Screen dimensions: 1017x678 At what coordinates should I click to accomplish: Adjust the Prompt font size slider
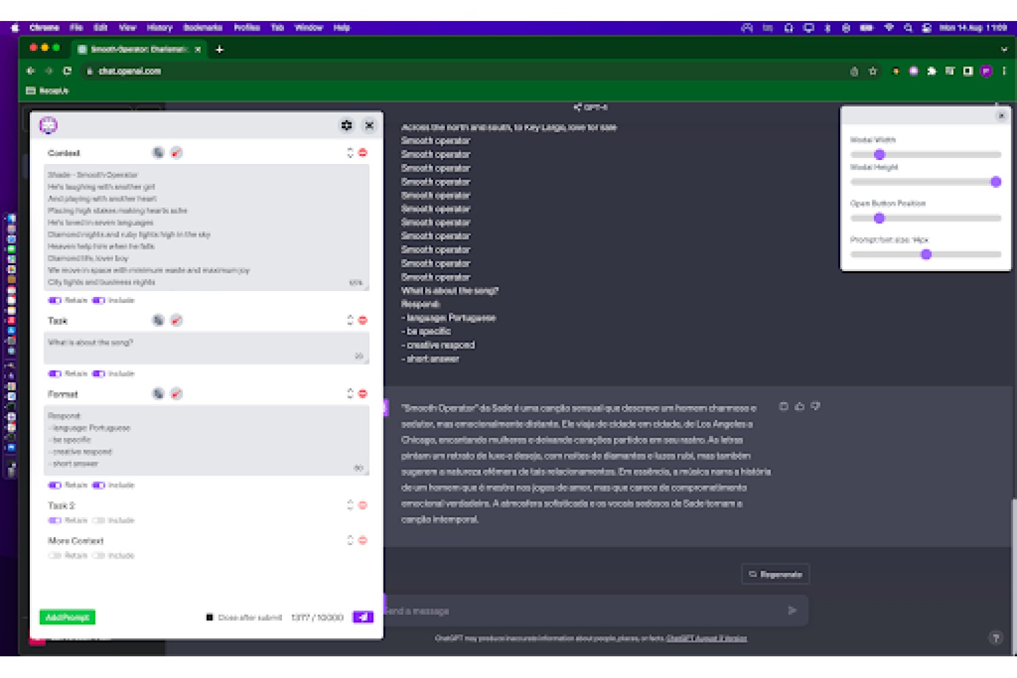point(925,254)
